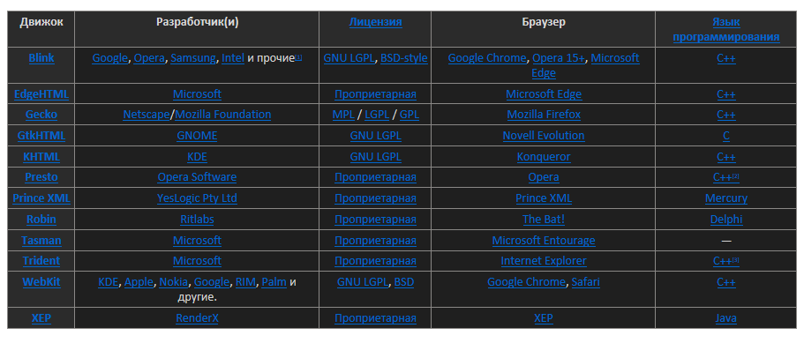Click the Mozilla Foundation link
The width and height of the screenshot is (804, 343).
(223, 114)
